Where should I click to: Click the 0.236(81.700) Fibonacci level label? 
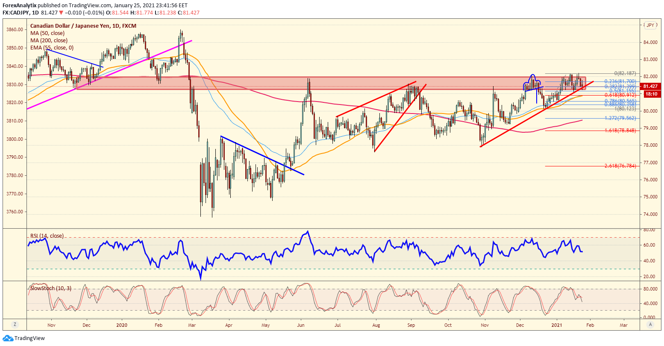coord(620,81)
